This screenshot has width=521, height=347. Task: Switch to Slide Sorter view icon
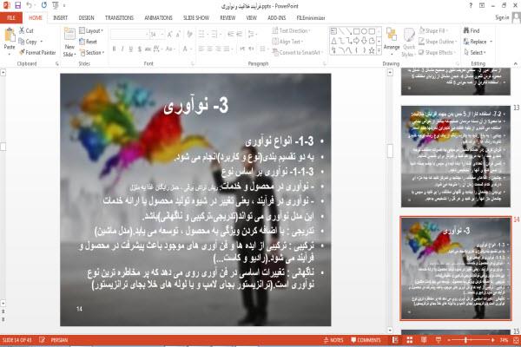click(409, 340)
